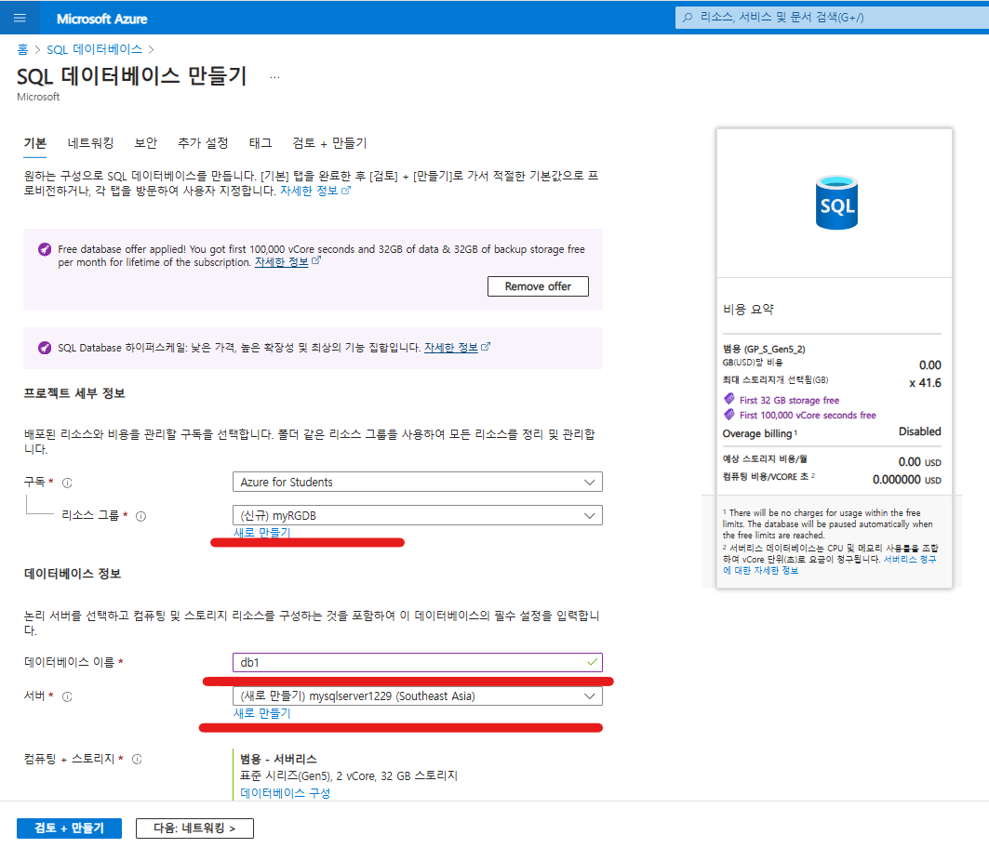
Task: Click the SQL database logo
Action: [x=836, y=203]
